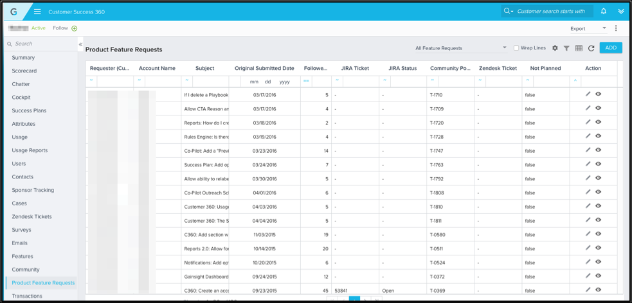This screenshot has width=632, height=303.
Task: Open filter operator for Subject column
Action: 187,81
